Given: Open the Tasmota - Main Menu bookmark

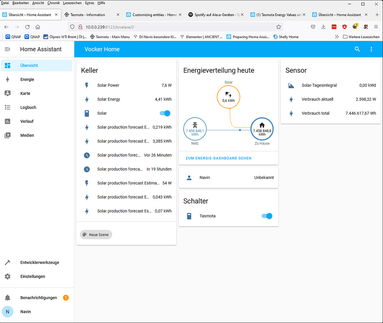Looking at the screenshot, I should pos(110,37).
